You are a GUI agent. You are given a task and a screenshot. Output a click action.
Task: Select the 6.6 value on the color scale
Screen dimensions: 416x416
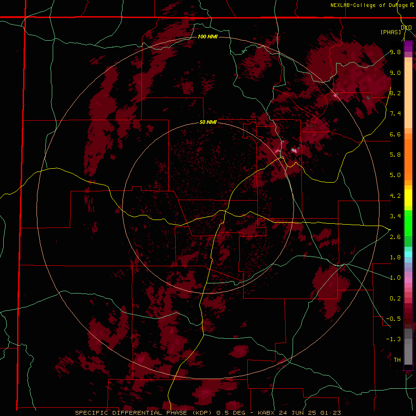coord(395,134)
